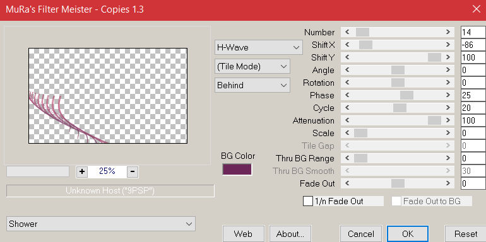
Task: Click the Shift Y slider thumb
Action: (x=434, y=57)
